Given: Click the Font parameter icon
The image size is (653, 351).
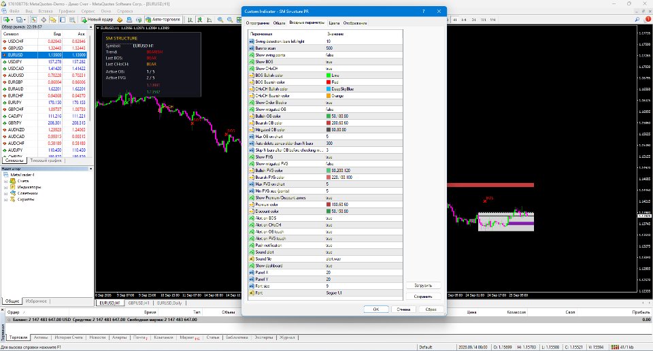Looking at the screenshot, I should (252, 293).
